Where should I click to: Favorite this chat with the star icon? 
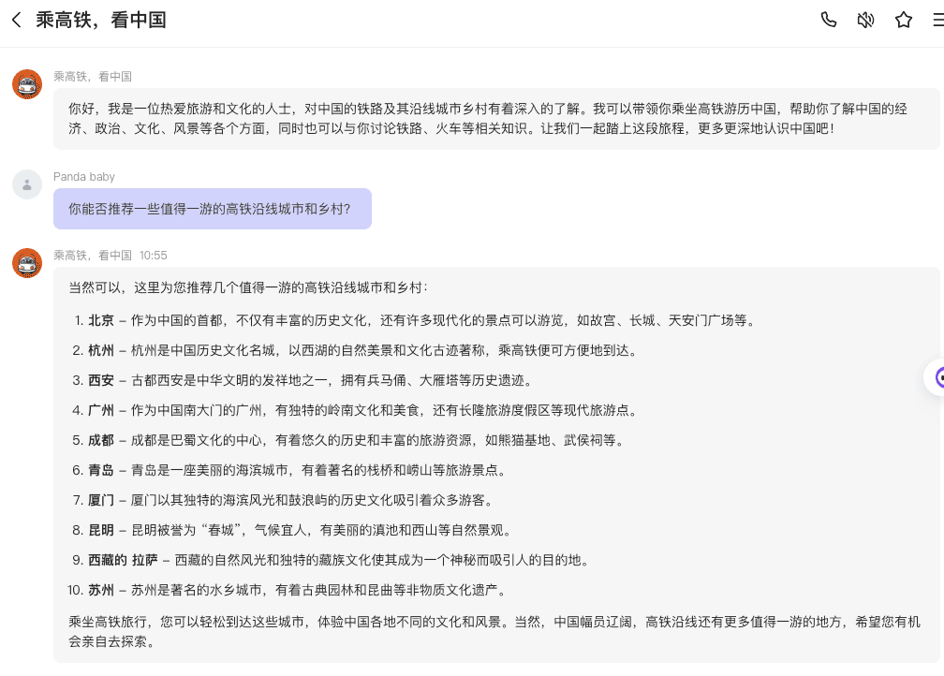[903, 20]
